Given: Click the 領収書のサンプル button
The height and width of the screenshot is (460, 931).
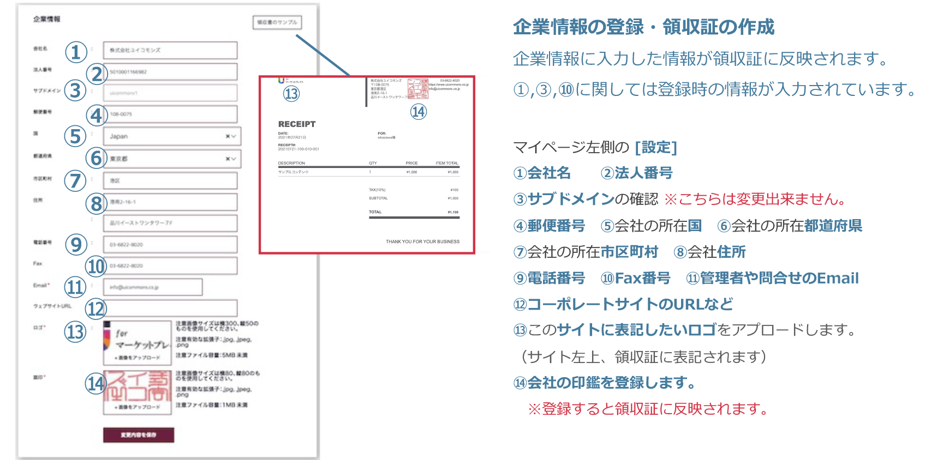Looking at the screenshot, I should tap(277, 22).
